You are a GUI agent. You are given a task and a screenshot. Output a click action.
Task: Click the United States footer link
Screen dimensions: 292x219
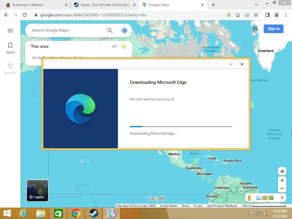pos(168,206)
